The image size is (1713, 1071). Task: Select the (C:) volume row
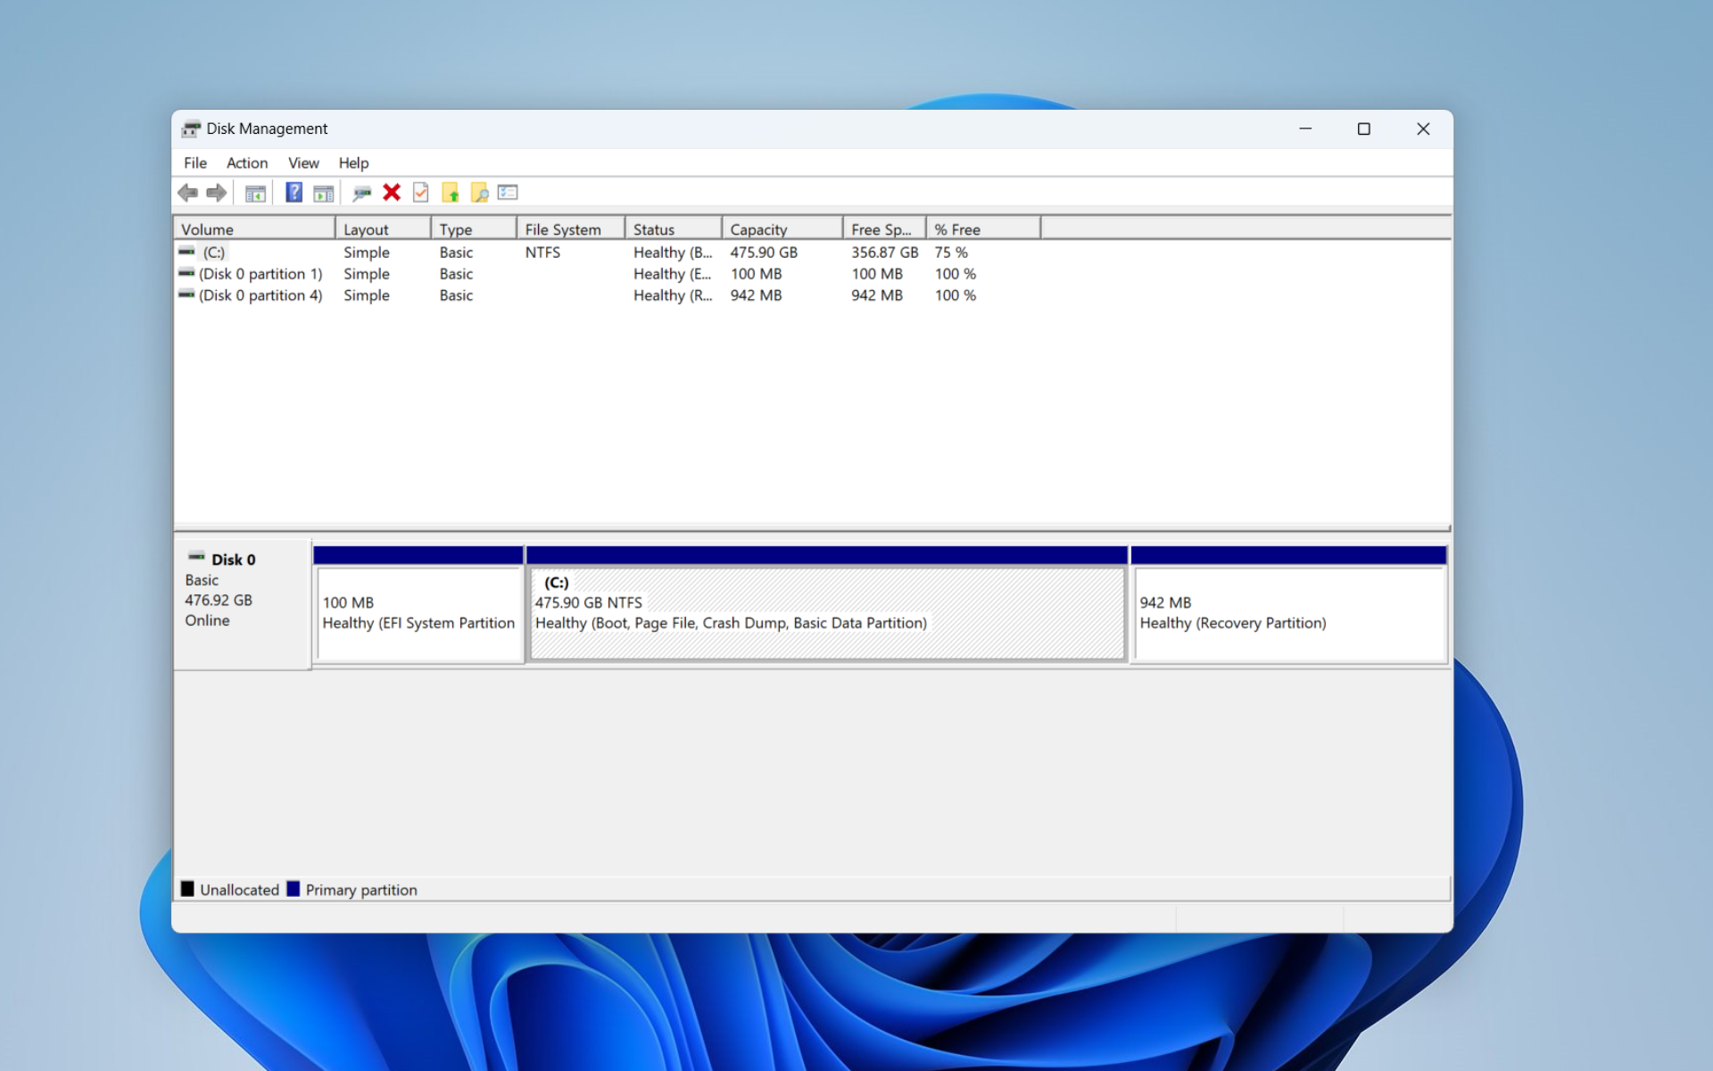click(214, 253)
